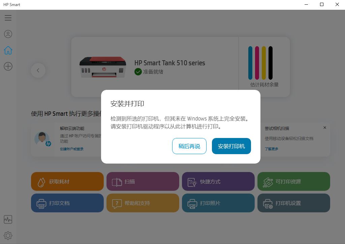Open the 可打印资源 (Printables) tile
The image size is (345, 244).
click(293, 181)
